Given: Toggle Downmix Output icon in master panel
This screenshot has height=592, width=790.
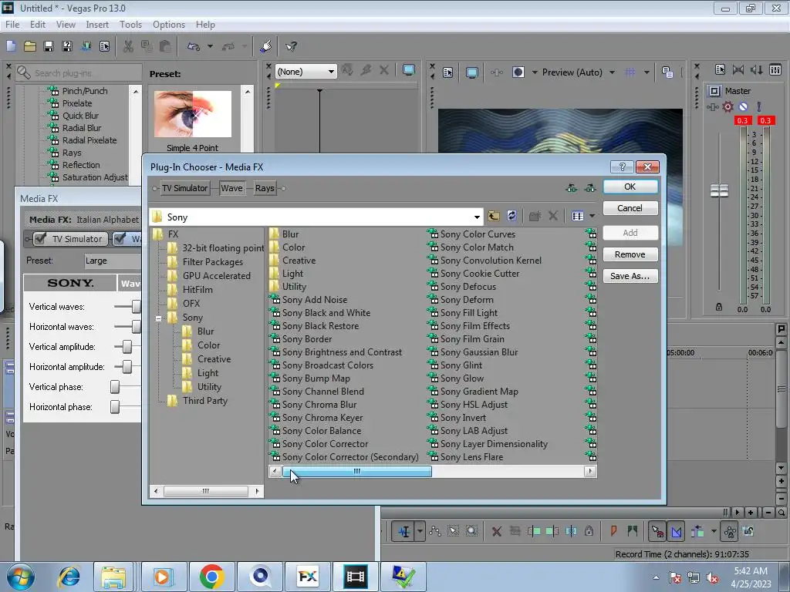Looking at the screenshot, I should 738,70.
